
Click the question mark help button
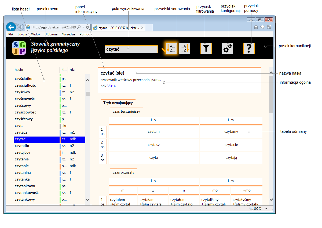(x=249, y=49)
